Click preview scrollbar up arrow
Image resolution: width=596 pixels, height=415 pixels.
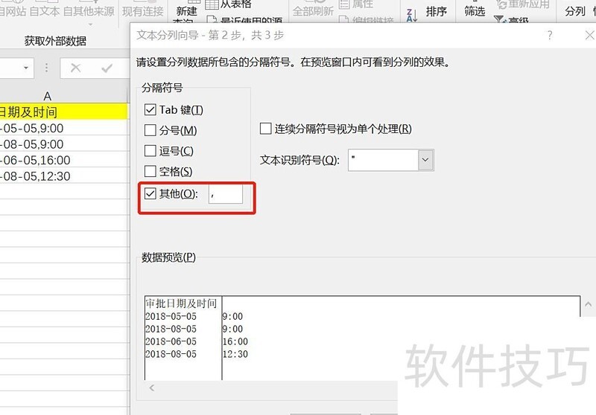point(589,304)
